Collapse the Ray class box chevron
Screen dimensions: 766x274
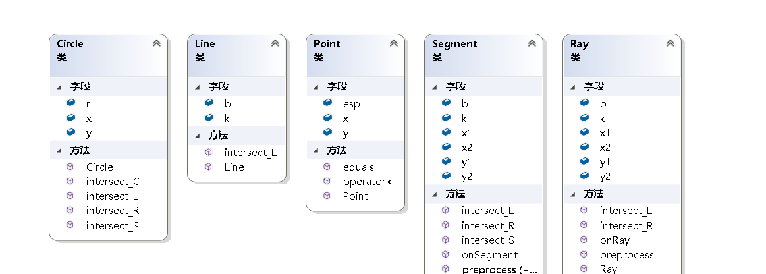(x=670, y=43)
